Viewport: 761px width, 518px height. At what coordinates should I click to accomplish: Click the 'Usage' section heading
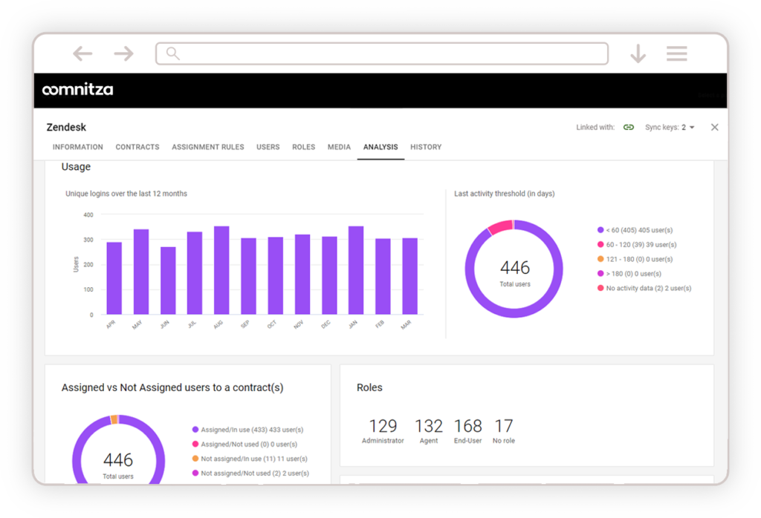point(76,167)
